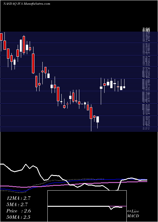Click the <<Live MACD label
The height and width of the screenshot is (222, 158).
[133, 214]
